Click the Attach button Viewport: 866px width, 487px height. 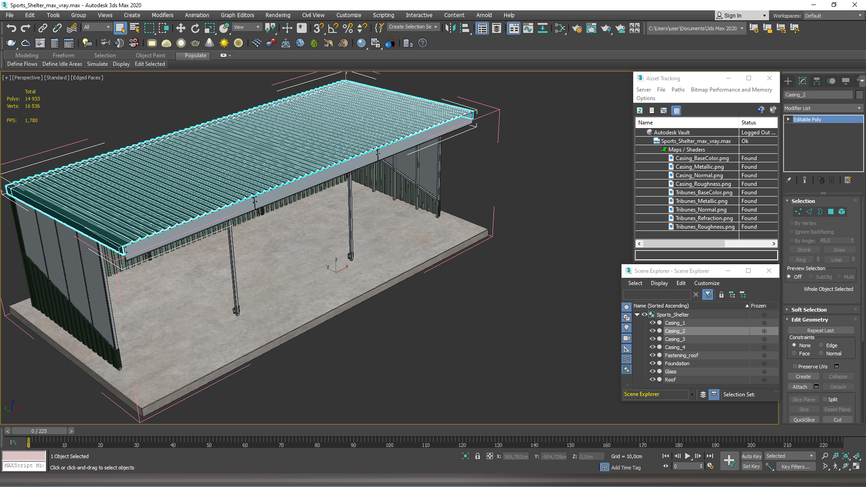click(x=800, y=387)
